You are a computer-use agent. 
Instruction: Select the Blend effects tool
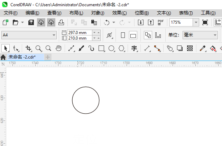pos(170,49)
